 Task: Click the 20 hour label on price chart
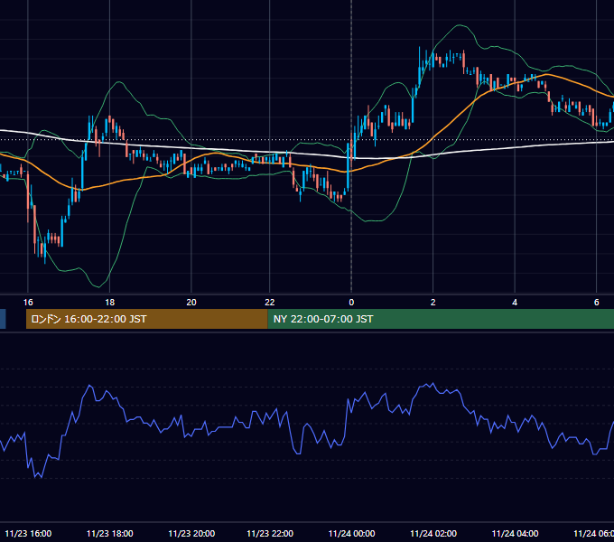click(191, 303)
